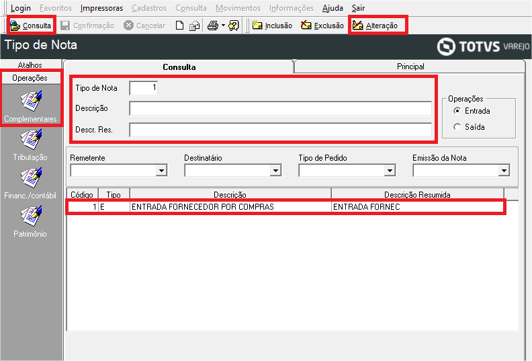532x361 pixels.
Task: Click the blank new document icon
Action: tap(180, 26)
